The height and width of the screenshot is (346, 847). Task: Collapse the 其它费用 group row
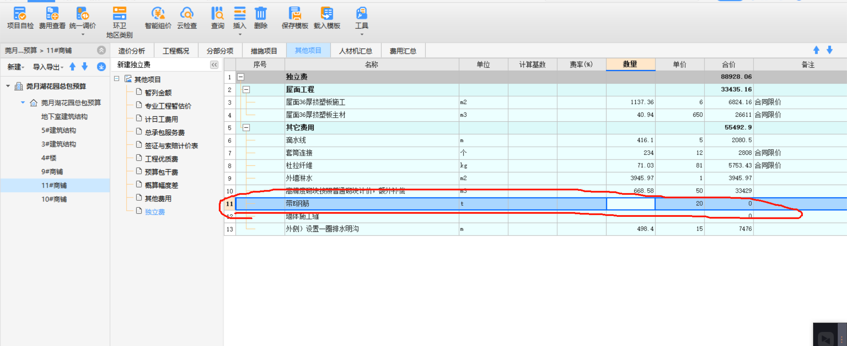coord(246,127)
